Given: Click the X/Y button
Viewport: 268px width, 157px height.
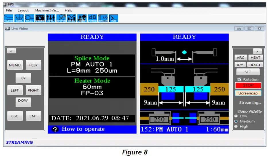Looking at the screenshot, I should tap(240, 65).
